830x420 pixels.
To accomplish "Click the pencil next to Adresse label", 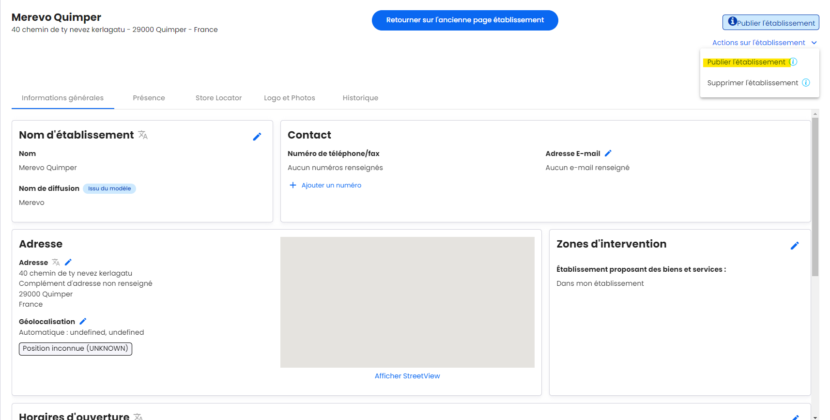I will point(68,262).
